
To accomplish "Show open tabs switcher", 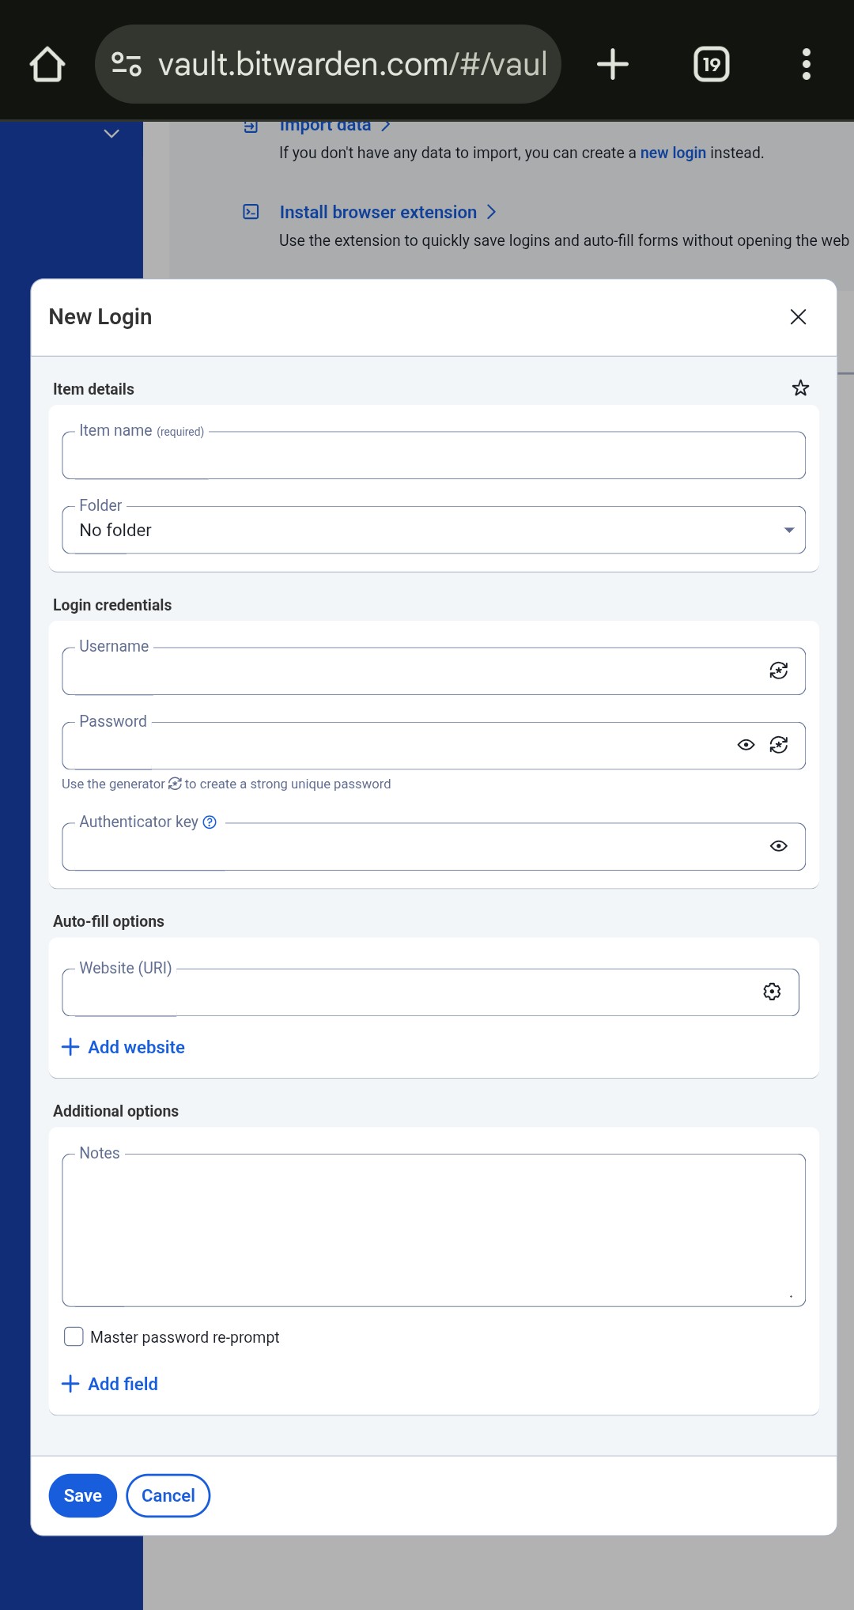I will [711, 64].
